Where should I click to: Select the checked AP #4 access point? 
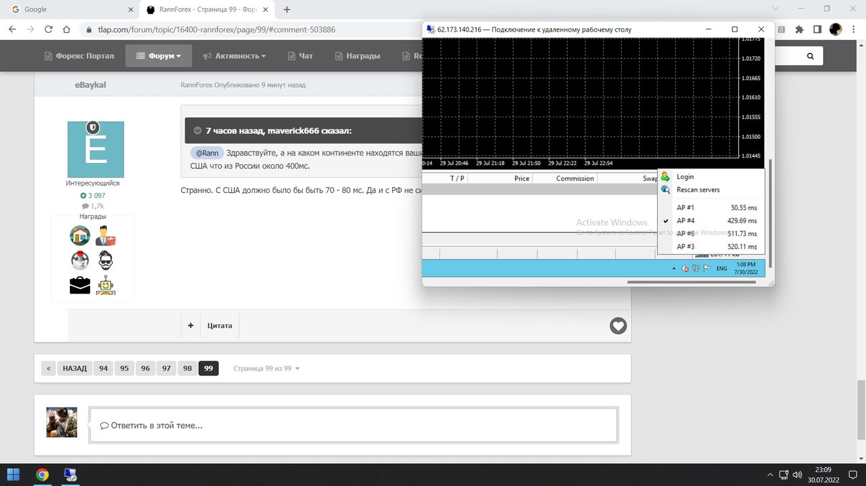pos(711,221)
